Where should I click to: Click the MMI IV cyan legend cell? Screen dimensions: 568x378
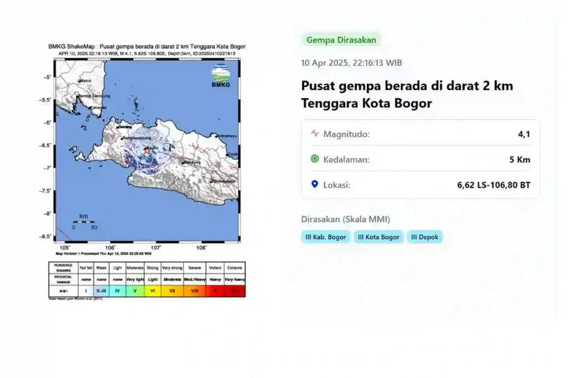click(118, 291)
